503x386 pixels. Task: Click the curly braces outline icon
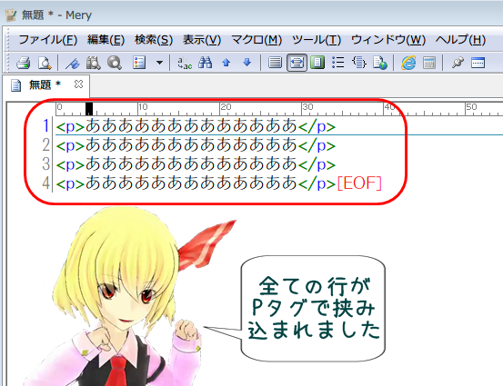point(358,63)
